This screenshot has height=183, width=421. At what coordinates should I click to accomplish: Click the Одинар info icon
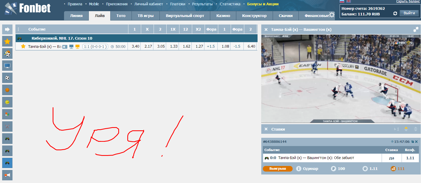[x=299, y=169]
